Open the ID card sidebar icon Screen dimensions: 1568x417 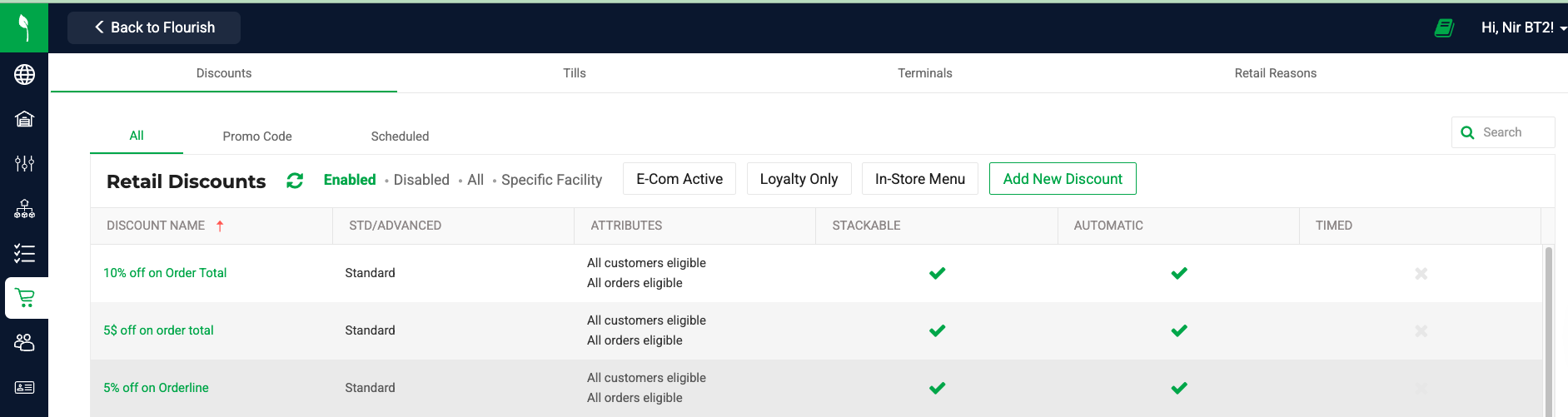(x=24, y=387)
